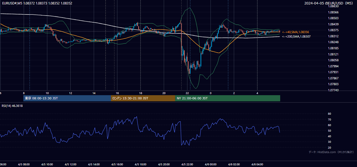This screenshot has width=357, height=167.
Task: Click price scale value 1.08630
Action: [333, 6]
